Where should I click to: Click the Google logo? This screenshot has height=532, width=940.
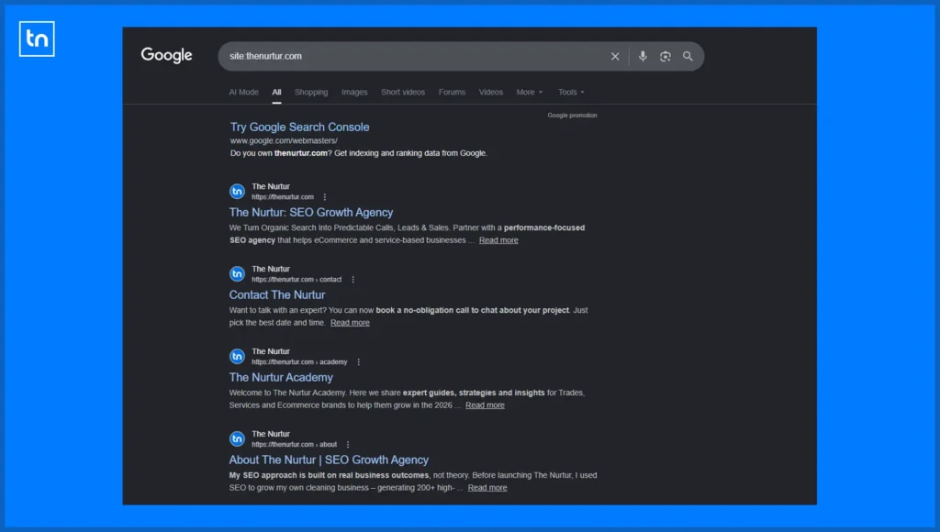click(x=167, y=56)
